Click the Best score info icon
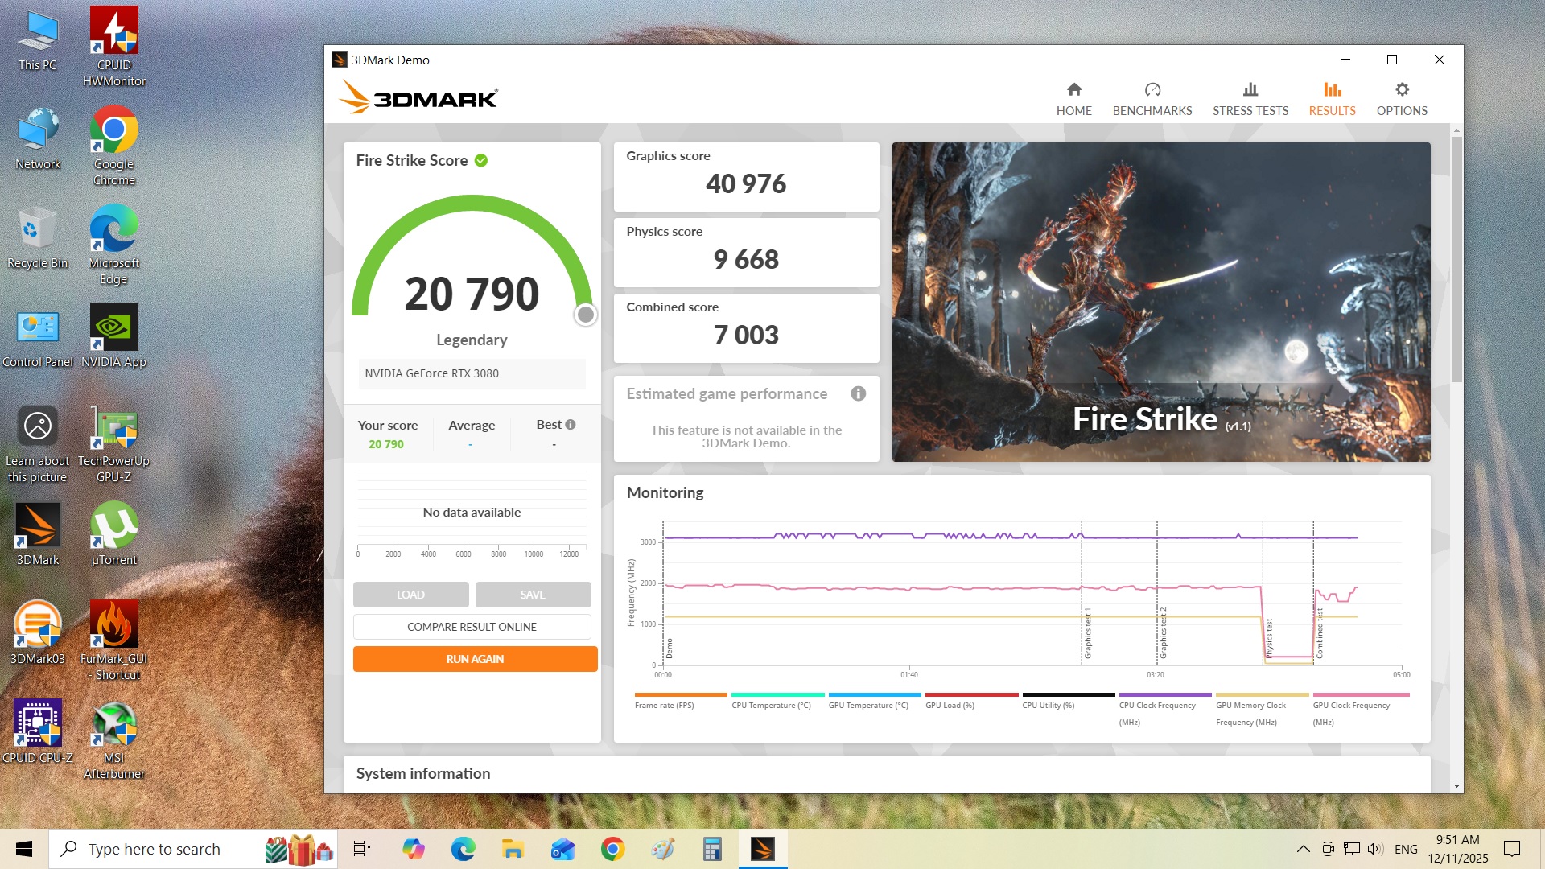 (x=571, y=425)
